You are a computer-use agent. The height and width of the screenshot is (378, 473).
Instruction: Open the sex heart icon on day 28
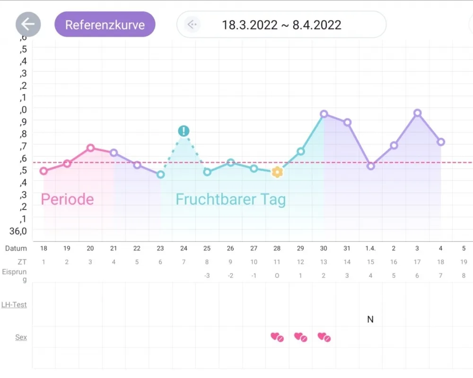click(277, 337)
